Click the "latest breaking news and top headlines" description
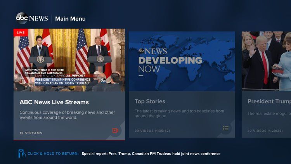Image resolution: width=291 pixels, height=164 pixels. 179,113
